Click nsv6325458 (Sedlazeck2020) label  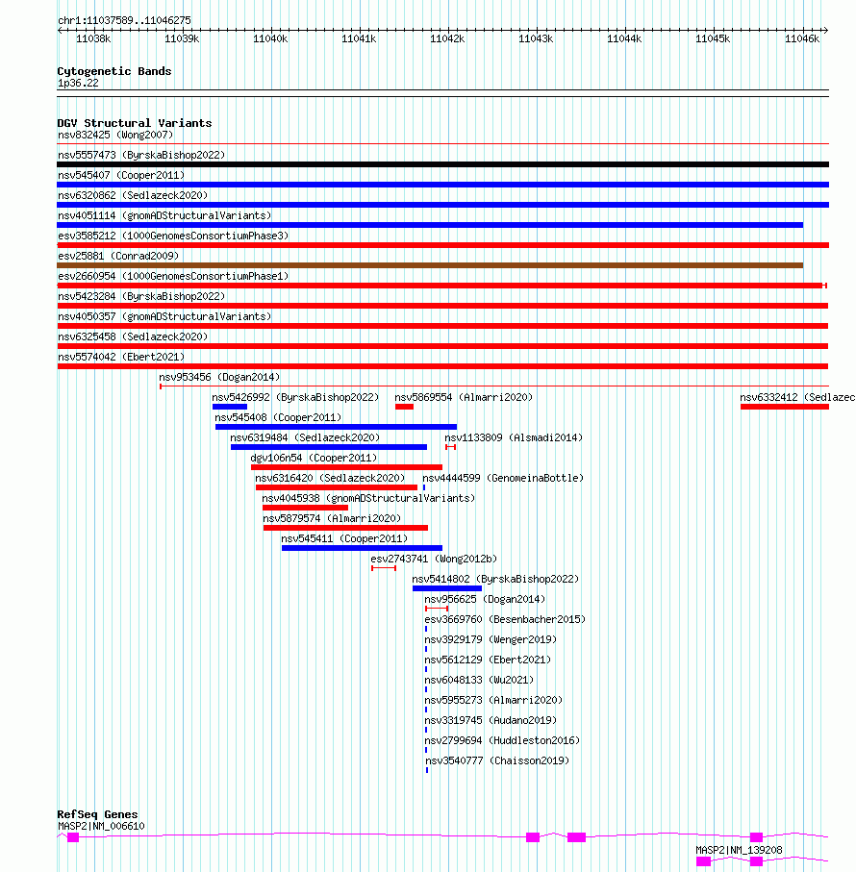tap(133, 337)
